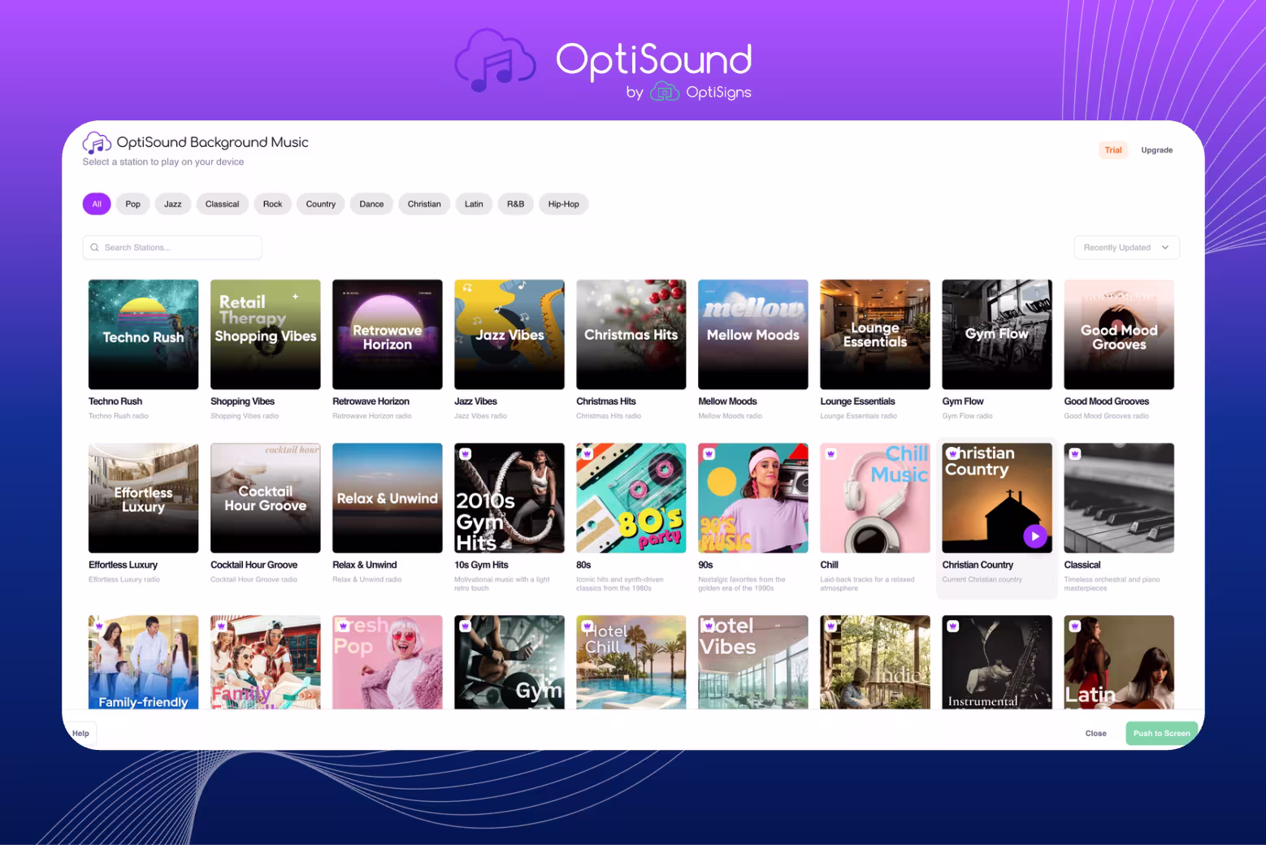Select the Classical piano station thumbnail

pyautogui.click(x=1119, y=498)
